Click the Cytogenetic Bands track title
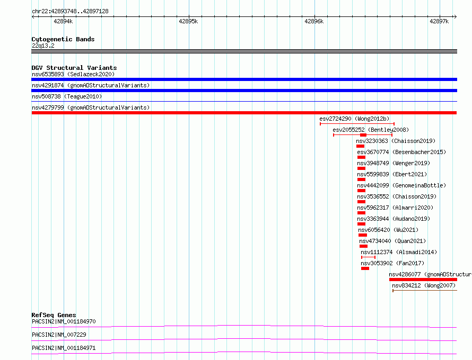Image resolution: width=472 pixels, height=360 pixels. tap(63, 39)
